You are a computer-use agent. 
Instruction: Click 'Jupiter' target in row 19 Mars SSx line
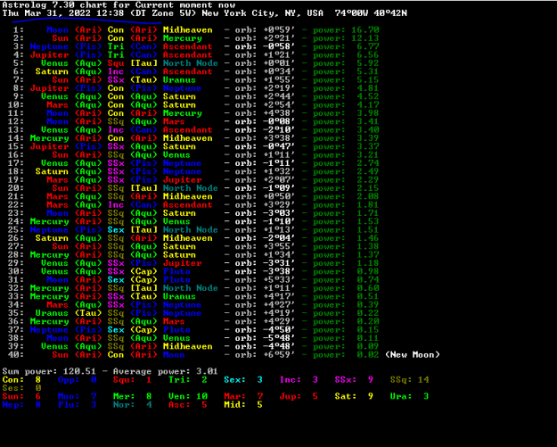(x=182, y=180)
